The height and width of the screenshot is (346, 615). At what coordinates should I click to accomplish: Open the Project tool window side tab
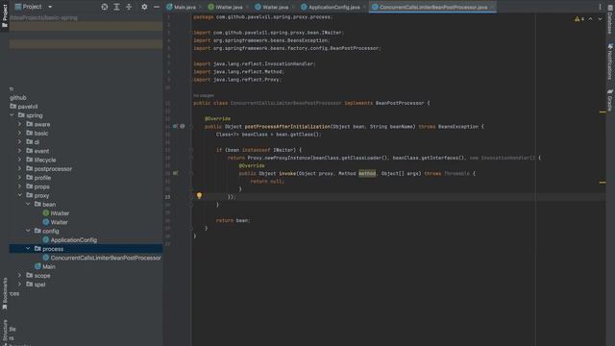tap(5, 15)
